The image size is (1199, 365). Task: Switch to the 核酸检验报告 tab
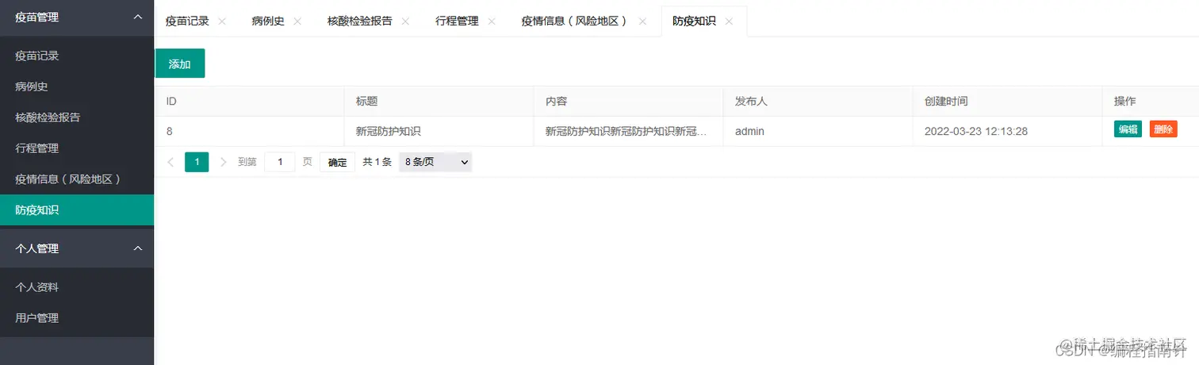tap(359, 21)
